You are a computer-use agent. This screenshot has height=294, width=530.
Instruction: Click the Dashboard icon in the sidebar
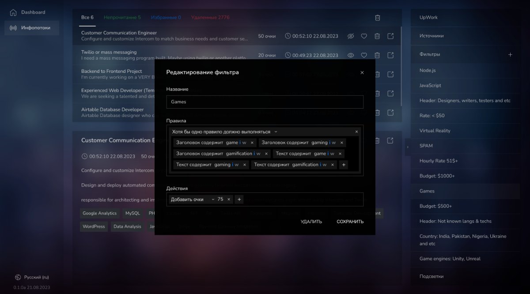click(x=13, y=12)
